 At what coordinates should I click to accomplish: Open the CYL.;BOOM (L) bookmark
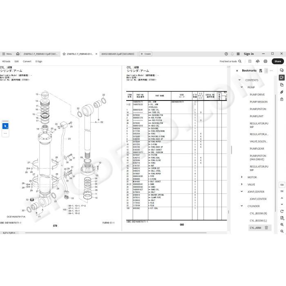[258, 221]
